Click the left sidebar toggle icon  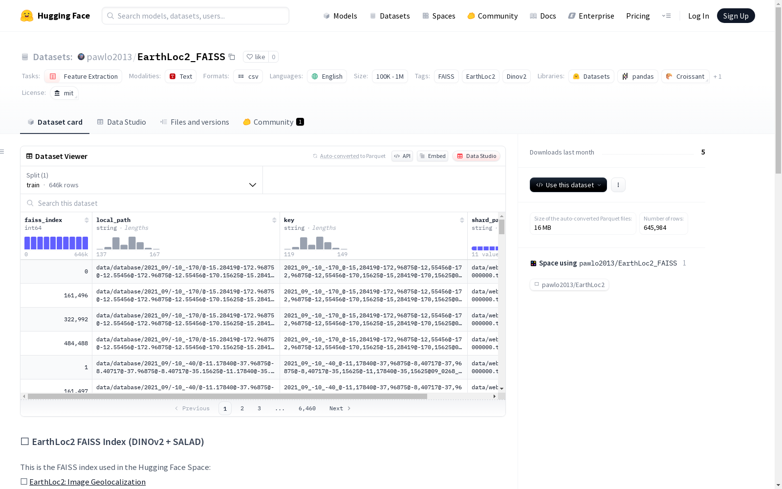pyautogui.click(x=2, y=152)
